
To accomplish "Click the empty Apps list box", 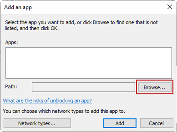I will [88, 63].
